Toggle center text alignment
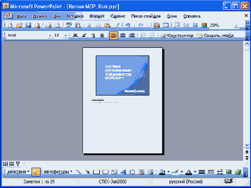 tap(123, 36)
